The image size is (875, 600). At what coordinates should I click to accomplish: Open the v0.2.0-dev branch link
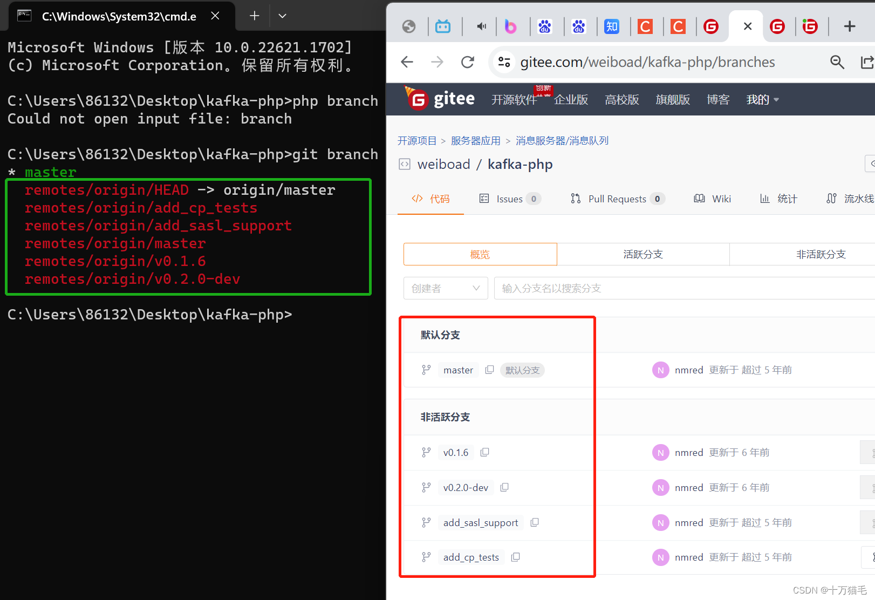click(466, 487)
